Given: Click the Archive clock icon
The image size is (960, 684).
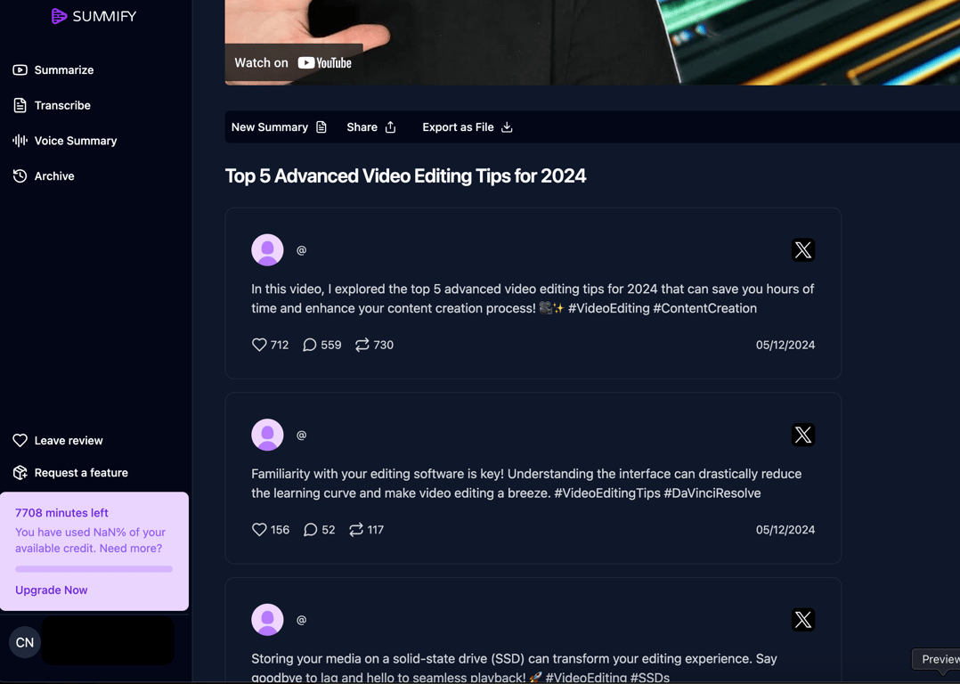Looking at the screenshot, I should tap(20, 176).
